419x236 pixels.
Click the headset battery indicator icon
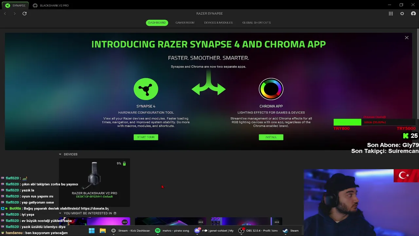point(124,163)
